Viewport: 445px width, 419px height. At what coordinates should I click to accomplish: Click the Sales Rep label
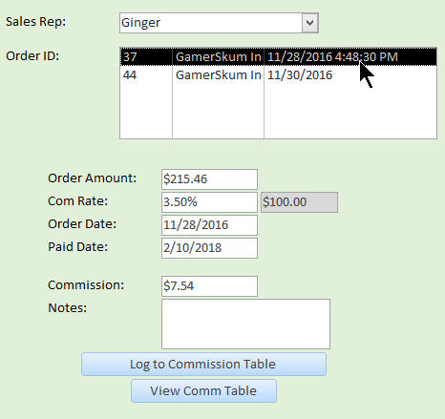click(35, 22)
